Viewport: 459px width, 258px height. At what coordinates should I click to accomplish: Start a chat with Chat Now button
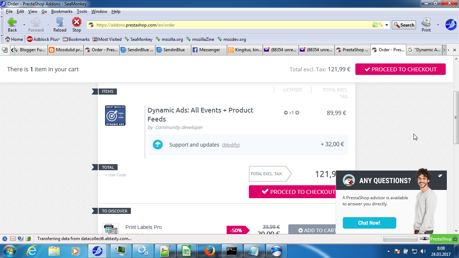tap(369, 223)
